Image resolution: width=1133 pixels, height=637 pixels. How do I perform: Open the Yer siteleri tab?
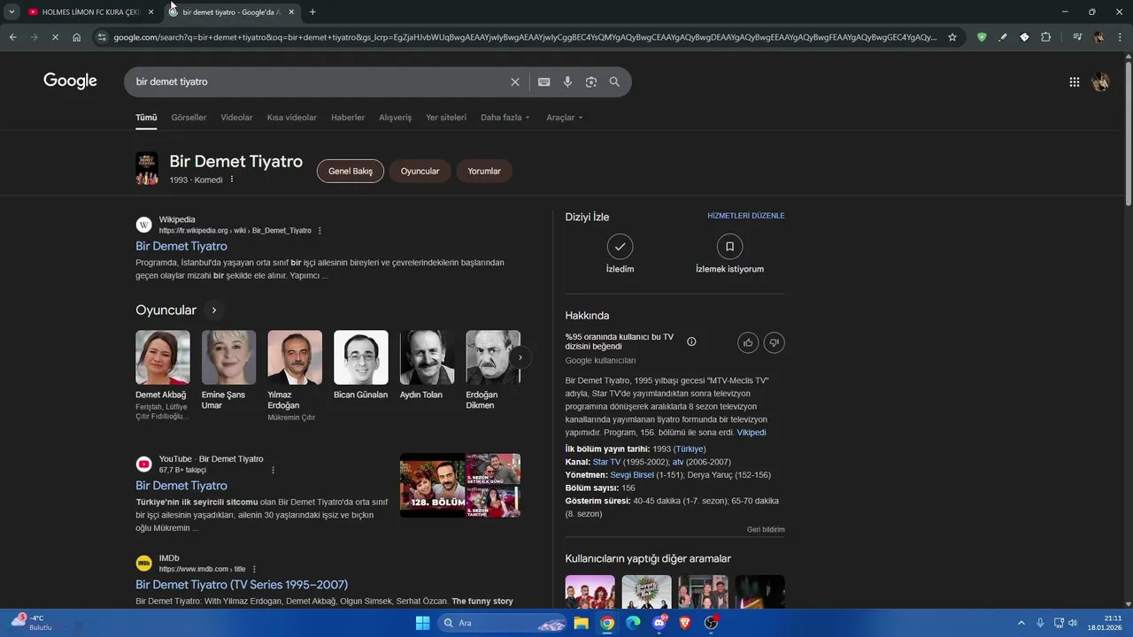[x=446, y=118]
